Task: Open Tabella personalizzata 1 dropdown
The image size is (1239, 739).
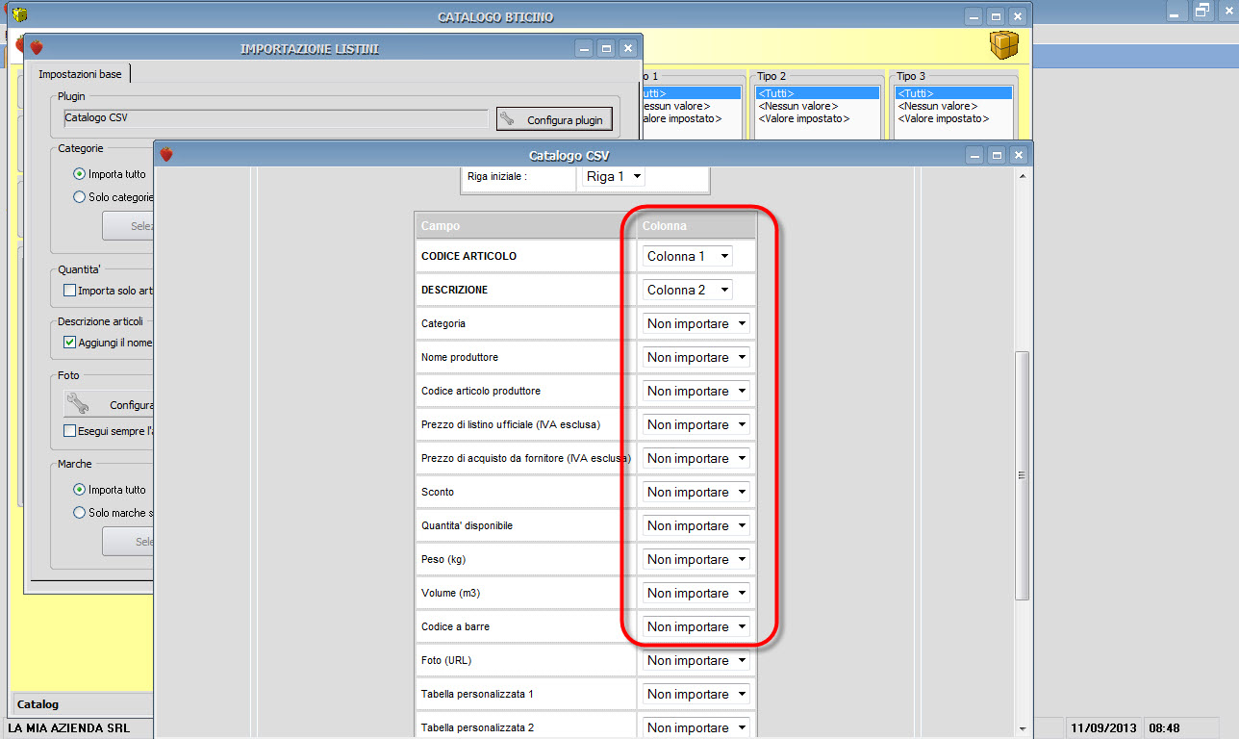Action: (695, 694)
